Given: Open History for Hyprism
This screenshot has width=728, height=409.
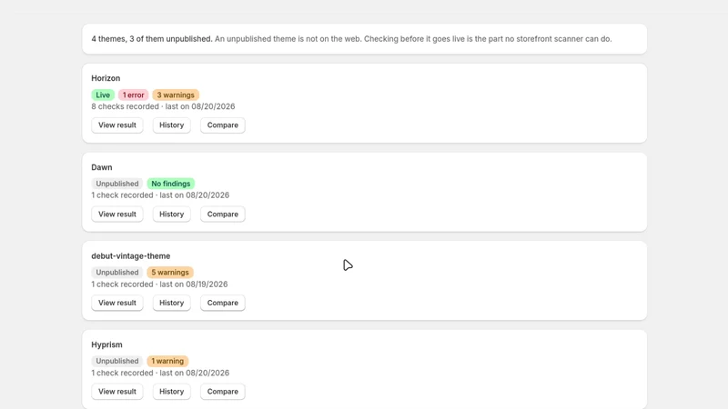Looking at the screenshot, I should [x=172, y=392].
